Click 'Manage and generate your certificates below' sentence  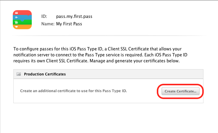[135, 61]
